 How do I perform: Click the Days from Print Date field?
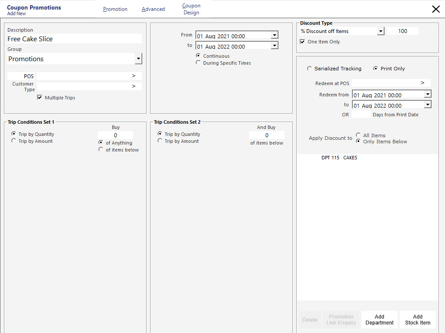[361, 114]
